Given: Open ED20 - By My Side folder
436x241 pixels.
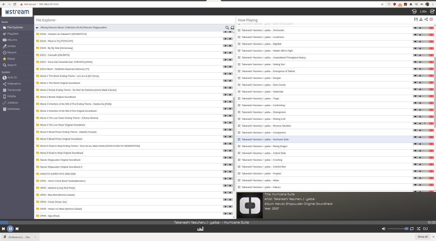Looking at the screenshot, I should pos(134,48).
